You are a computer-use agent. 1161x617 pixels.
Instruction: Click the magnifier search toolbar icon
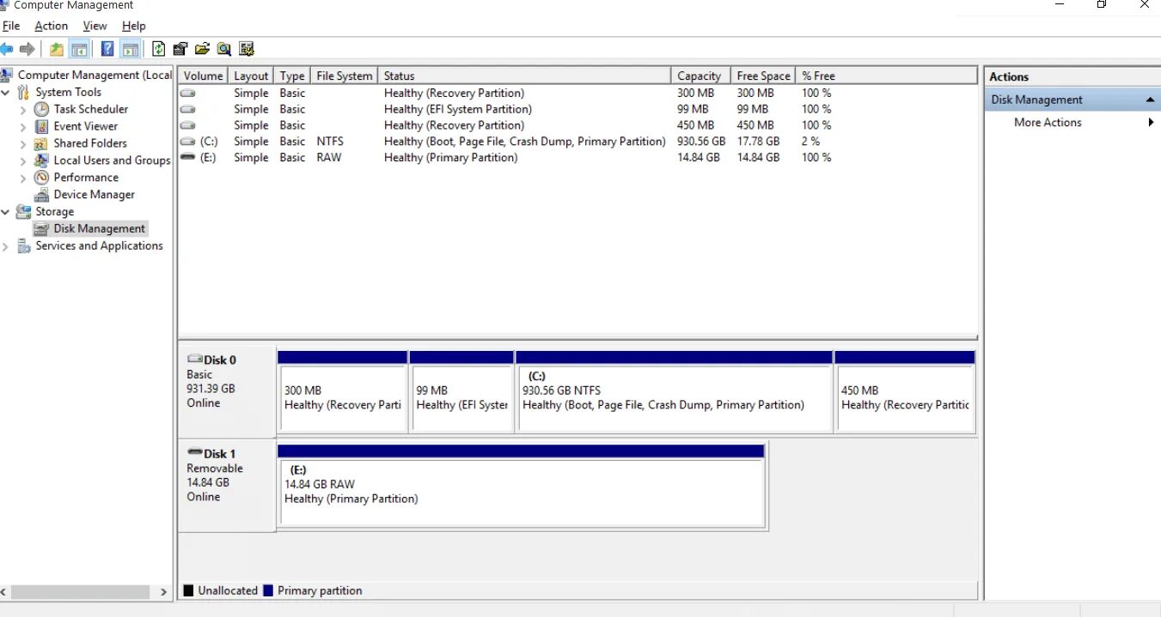(224, 49)
